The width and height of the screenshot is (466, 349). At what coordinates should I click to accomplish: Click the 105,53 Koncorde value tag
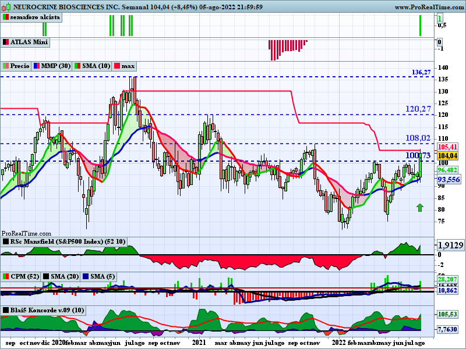coord(447,314)
